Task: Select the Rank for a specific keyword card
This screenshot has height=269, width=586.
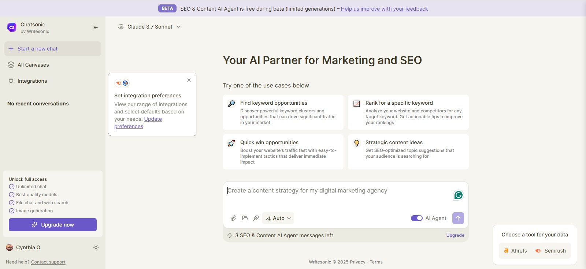Action: pos(408,112)
